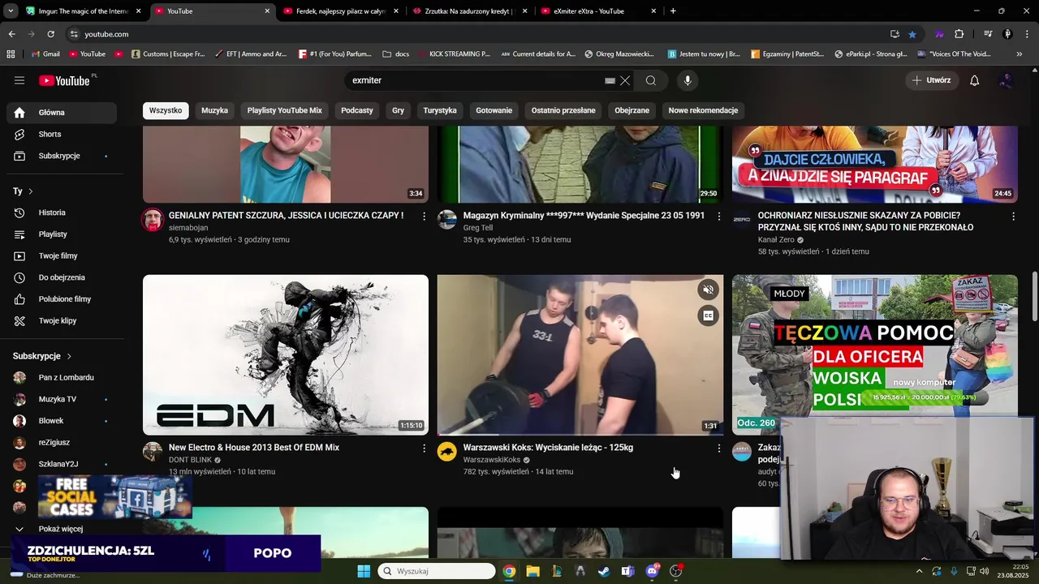
Task: Switch to the Imgur browser tab
Action: tap(84, 11)
